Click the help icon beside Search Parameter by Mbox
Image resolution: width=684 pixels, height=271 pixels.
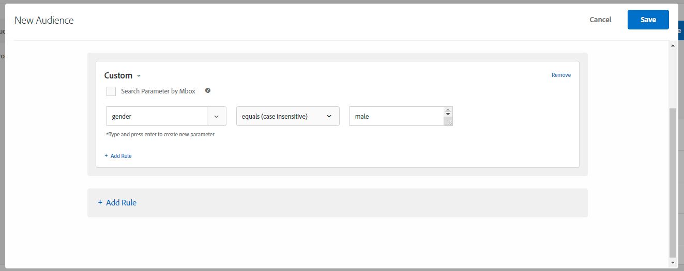[x=208, y=90]
